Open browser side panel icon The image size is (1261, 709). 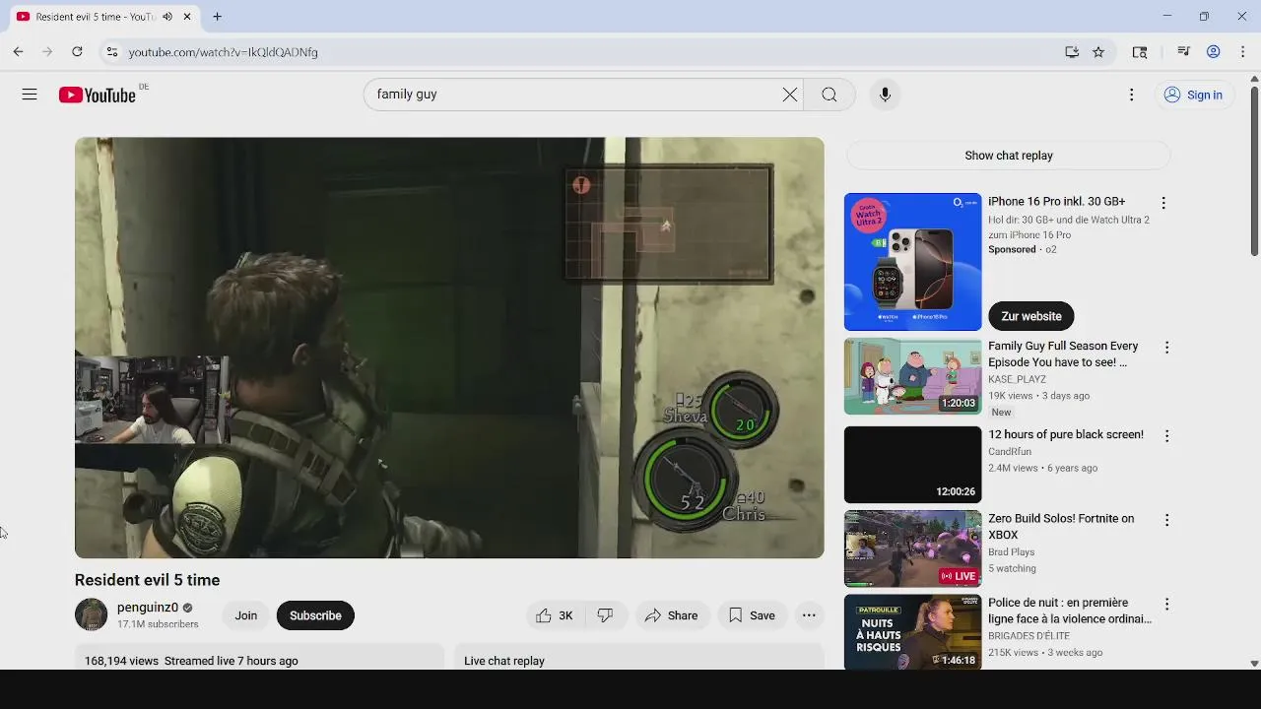(1140, 52)
